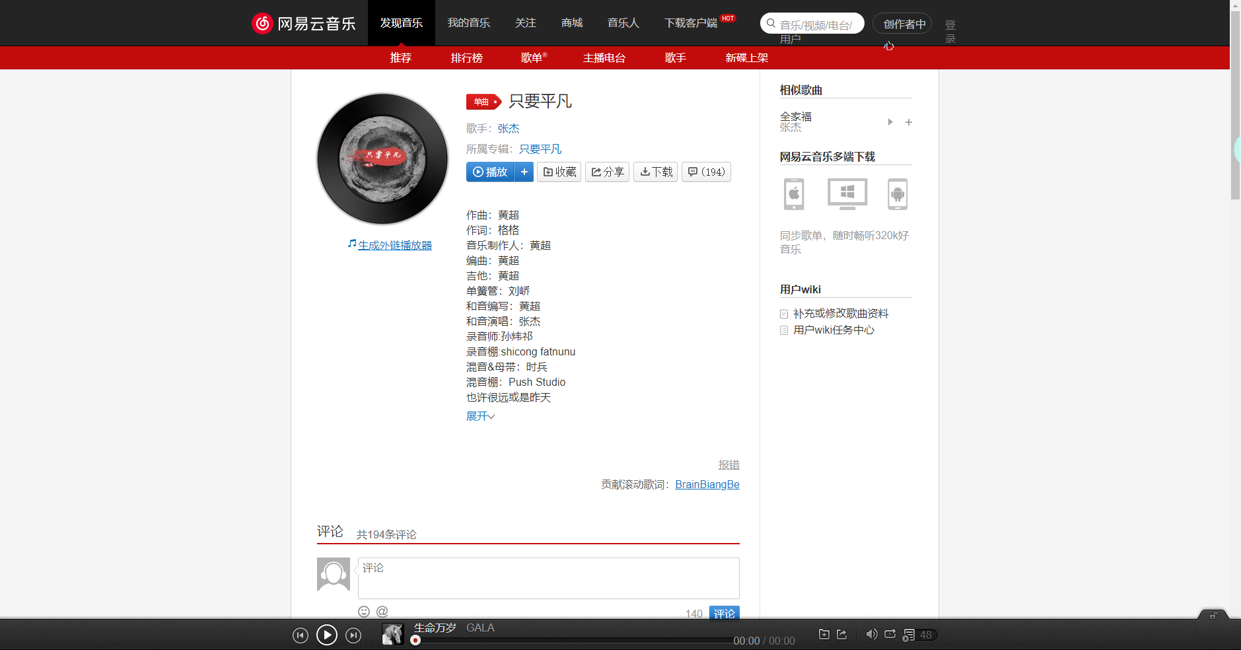Add 全家福 to playlist with the plus icon
This screenshot has height=650, width=1241.
[x=909, y=122]
